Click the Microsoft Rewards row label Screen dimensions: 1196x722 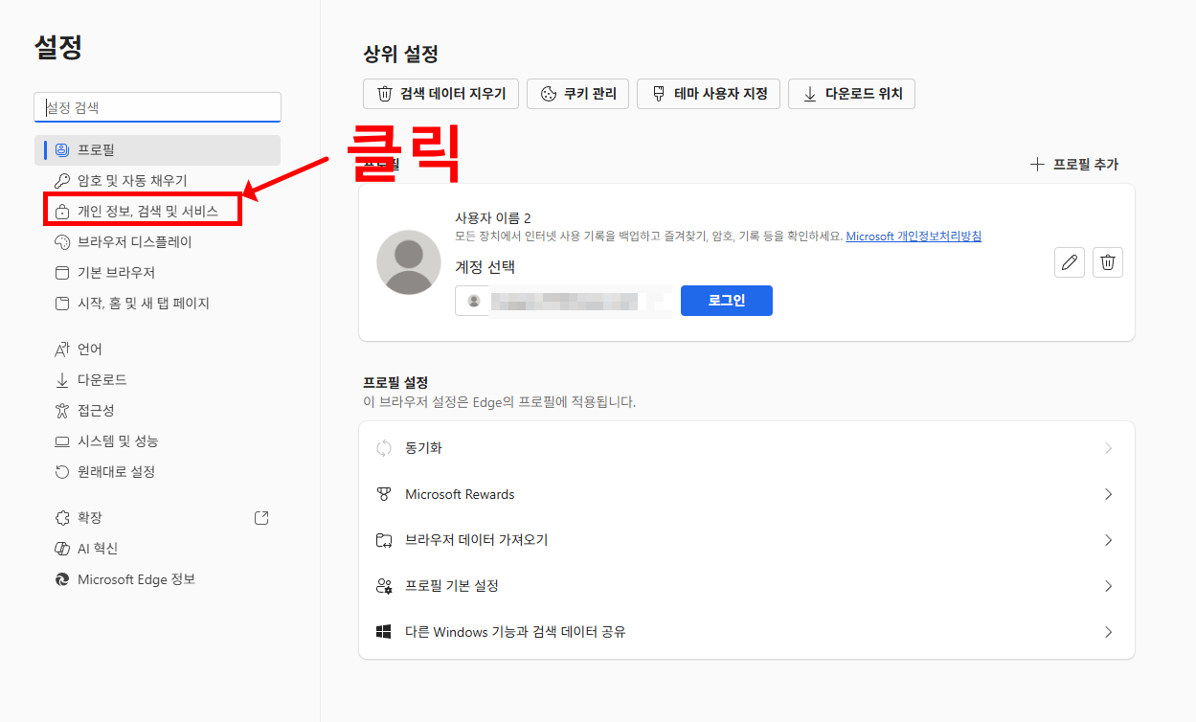coord(460,494)
